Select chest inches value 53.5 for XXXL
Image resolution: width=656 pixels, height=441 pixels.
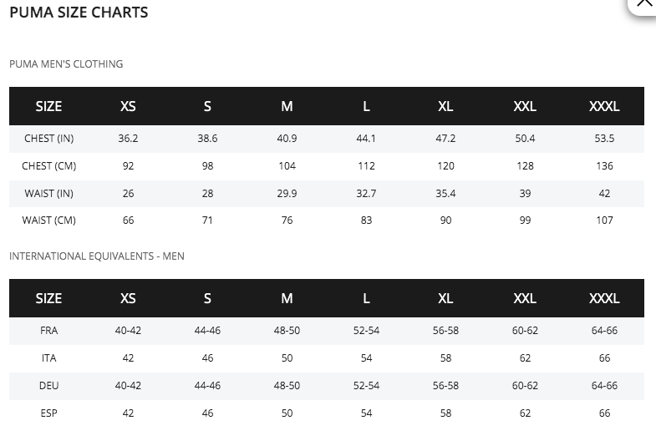pos(604,139)
